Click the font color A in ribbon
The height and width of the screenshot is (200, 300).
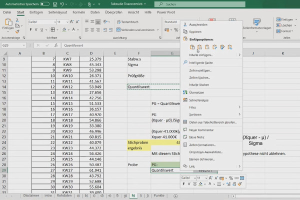(73, 29)
